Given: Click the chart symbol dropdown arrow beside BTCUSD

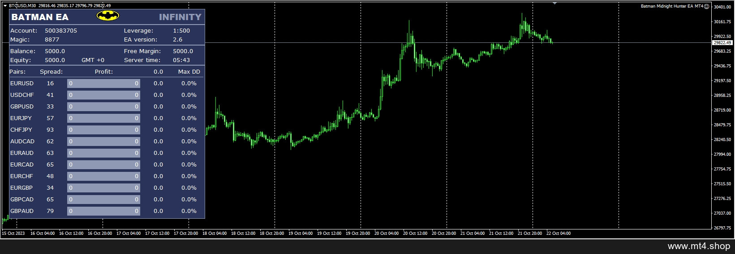Looking at the screenshot, I should pos(5,6).
